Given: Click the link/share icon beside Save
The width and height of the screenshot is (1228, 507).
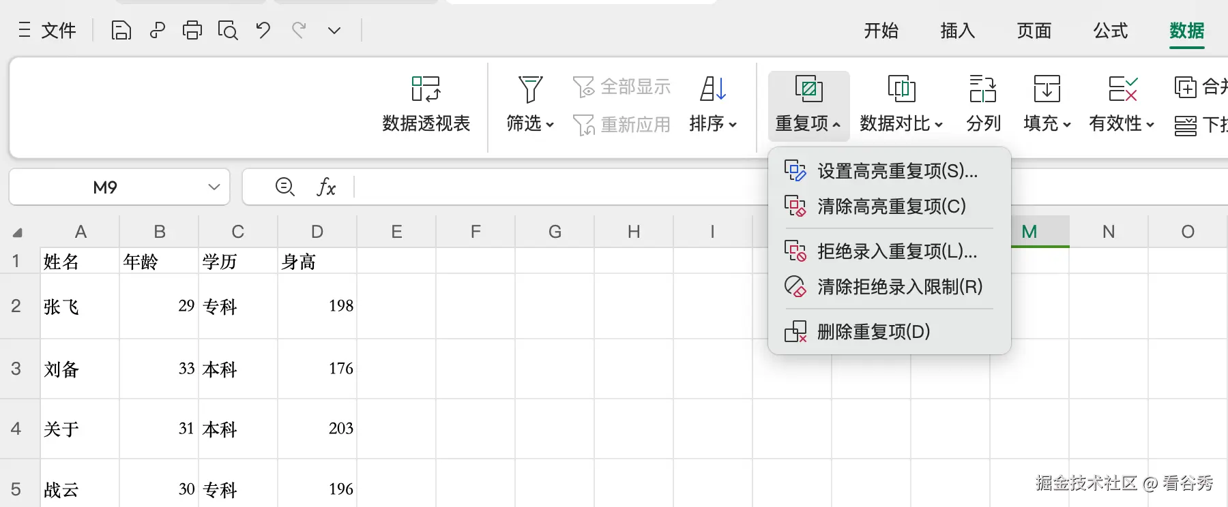Looking at the screenshot, I should pos(157,30).
